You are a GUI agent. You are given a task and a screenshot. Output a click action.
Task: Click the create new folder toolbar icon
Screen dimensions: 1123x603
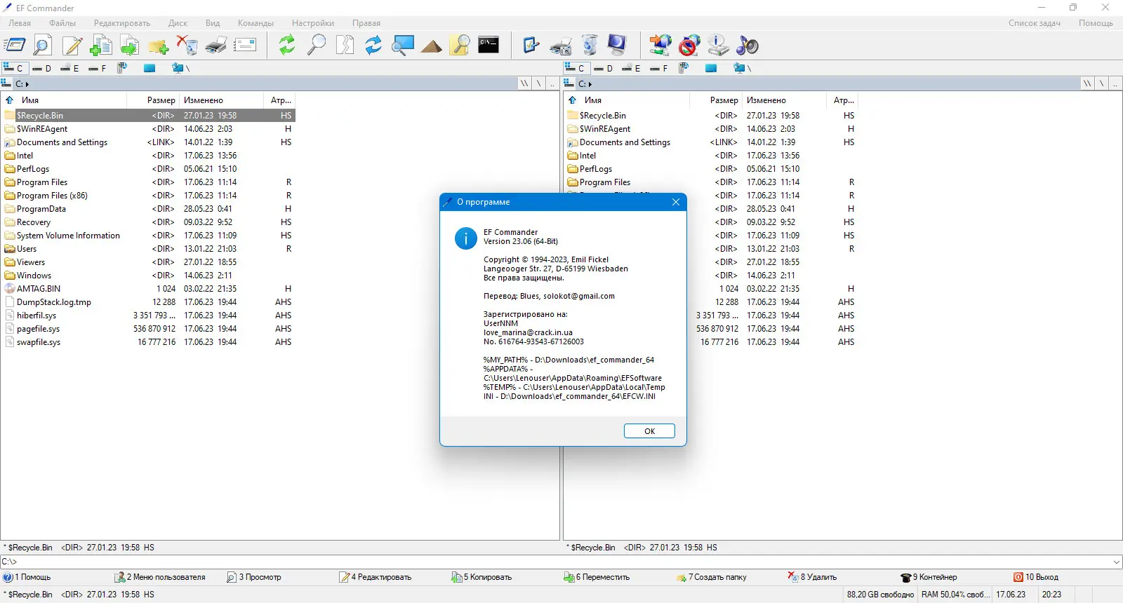tap(158, 46)
